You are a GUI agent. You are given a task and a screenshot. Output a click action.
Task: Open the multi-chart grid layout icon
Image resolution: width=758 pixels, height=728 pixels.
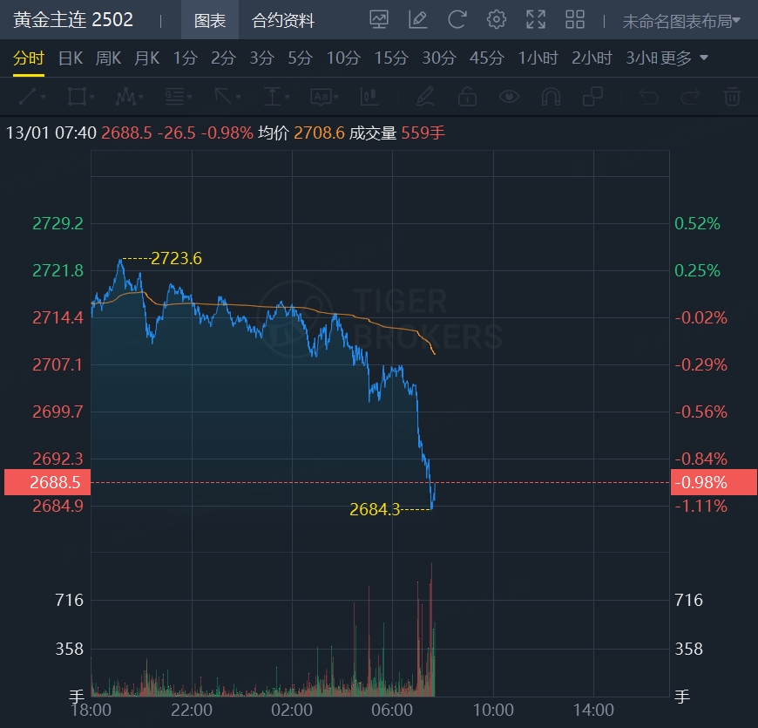[575, 19]
